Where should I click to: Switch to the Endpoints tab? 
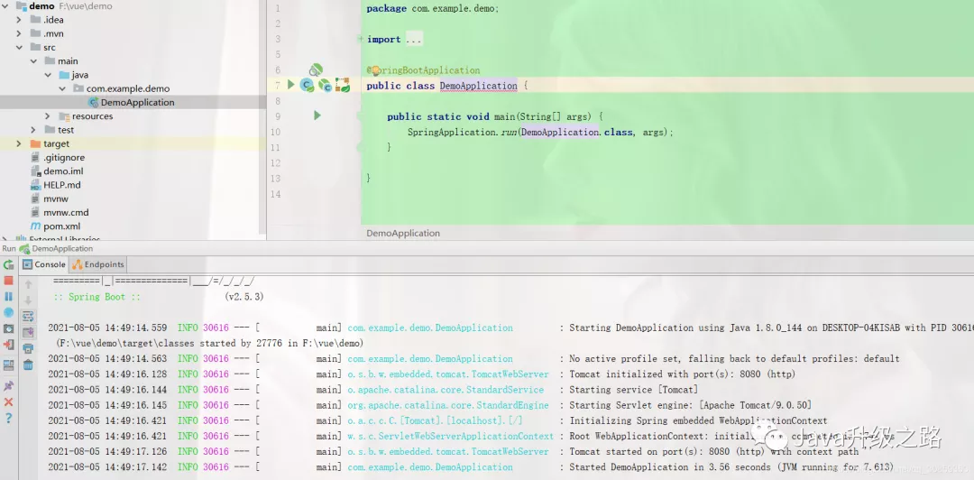coord(98,264)
